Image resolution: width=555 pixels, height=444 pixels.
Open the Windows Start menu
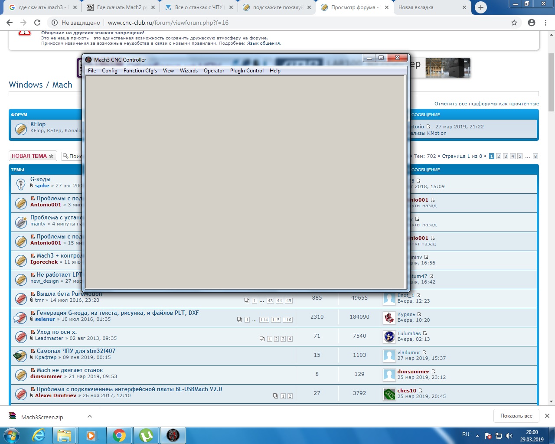point(11,435)
